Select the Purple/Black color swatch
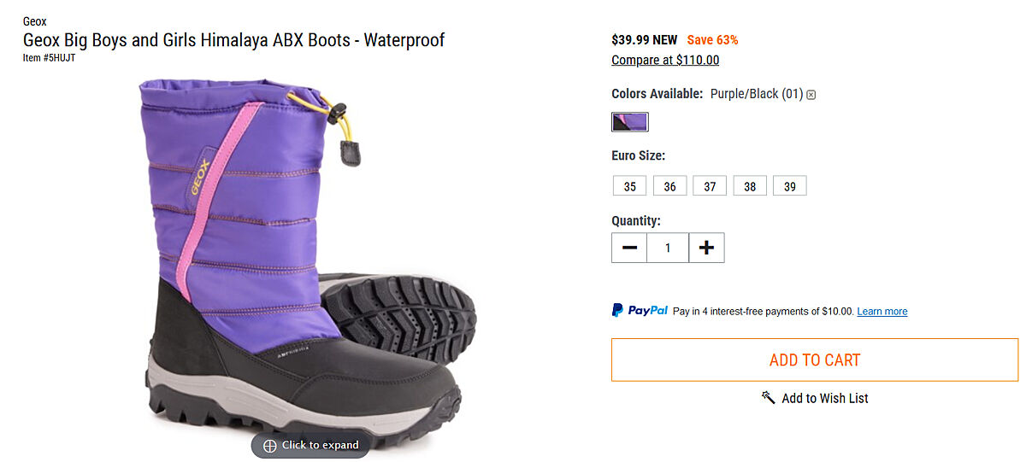This screenshot has width=1026, height=462. tap(630, 122)
